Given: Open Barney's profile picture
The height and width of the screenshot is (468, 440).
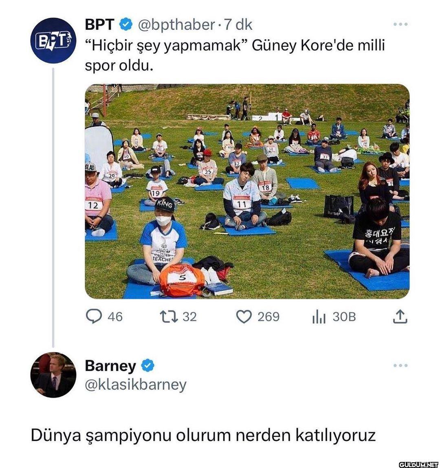Looking at the screenshot, I should 53,375.
